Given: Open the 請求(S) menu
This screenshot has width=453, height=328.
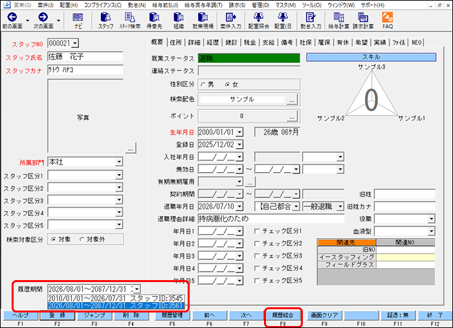Looking at the screenshot, I should [237, 5].
